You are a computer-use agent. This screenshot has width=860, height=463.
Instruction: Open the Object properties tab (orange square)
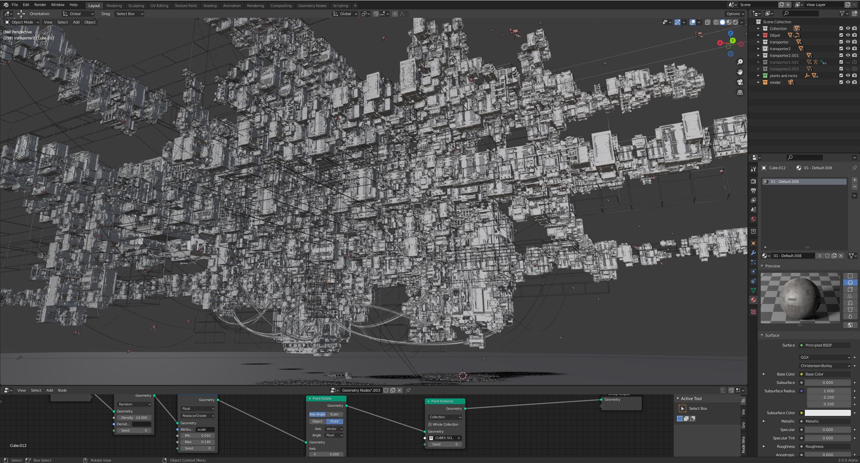click(x=753, y=243)
